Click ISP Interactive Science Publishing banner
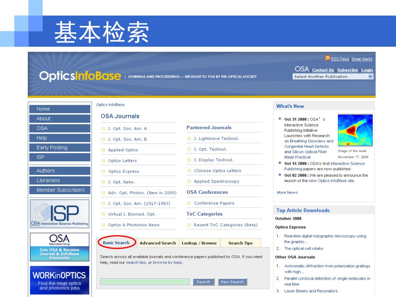Screen dimensions: 396x297 pos(60,213)
